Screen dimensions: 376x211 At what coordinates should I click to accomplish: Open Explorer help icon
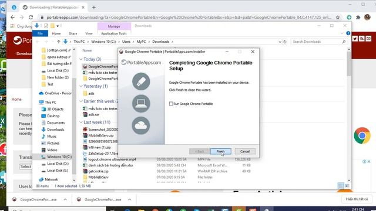[348, 33]
